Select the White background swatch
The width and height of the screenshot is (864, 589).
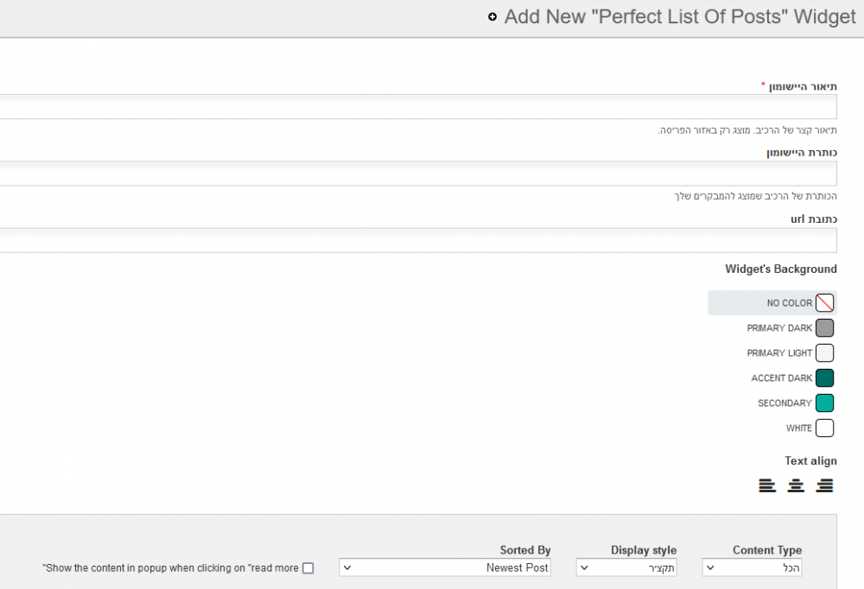(x=824, y=428)
